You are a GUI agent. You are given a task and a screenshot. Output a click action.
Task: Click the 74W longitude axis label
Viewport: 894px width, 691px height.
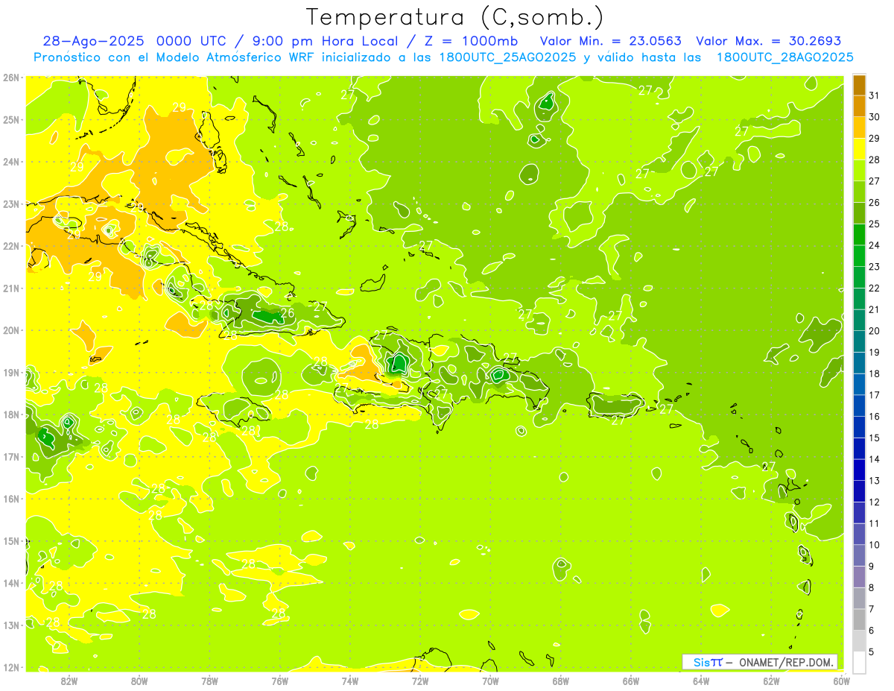pyautogui.click(x=349, y=681)
